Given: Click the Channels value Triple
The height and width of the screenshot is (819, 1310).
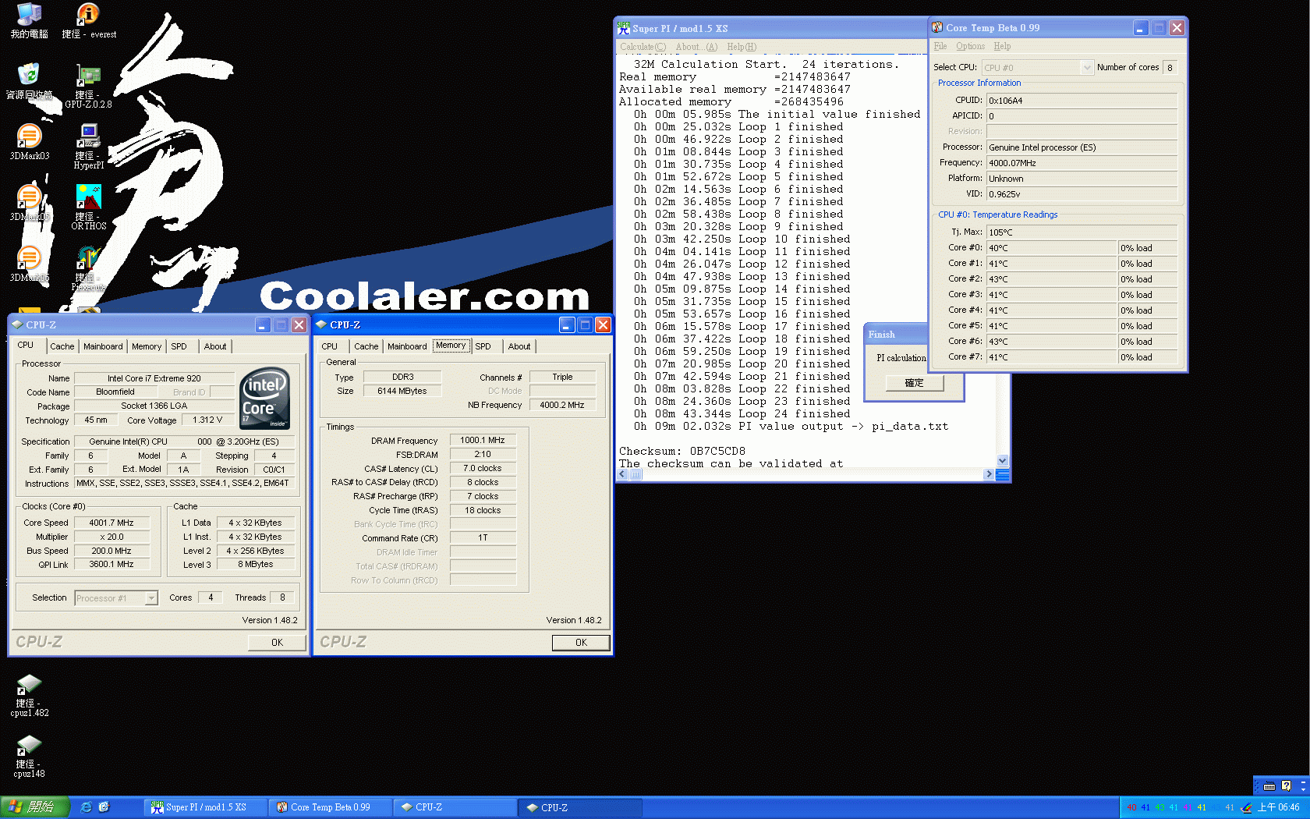Looking at the screenshot, I should (x=562, y=377).
